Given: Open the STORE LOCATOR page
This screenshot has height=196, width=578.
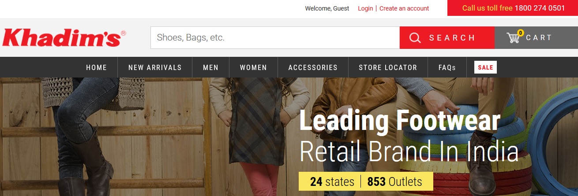Looking at the screenshot, I should click(388, 67).
